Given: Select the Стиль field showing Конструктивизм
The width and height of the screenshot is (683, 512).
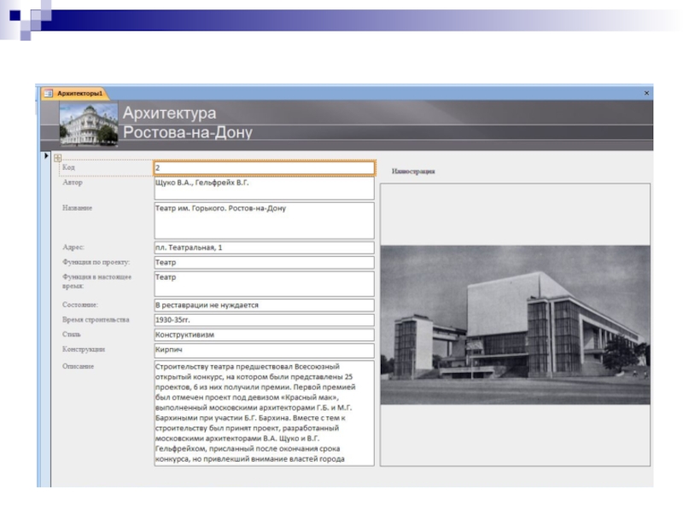Looking at the screenshot, I should tap(263, 335).
